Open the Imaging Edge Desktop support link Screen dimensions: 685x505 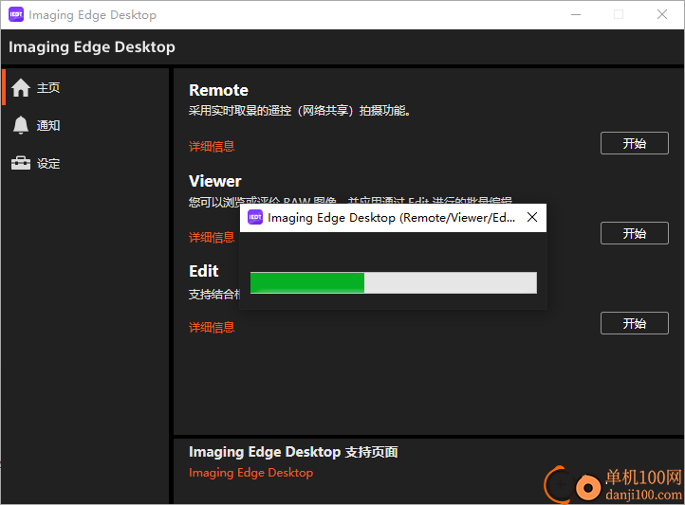(250, 473)
